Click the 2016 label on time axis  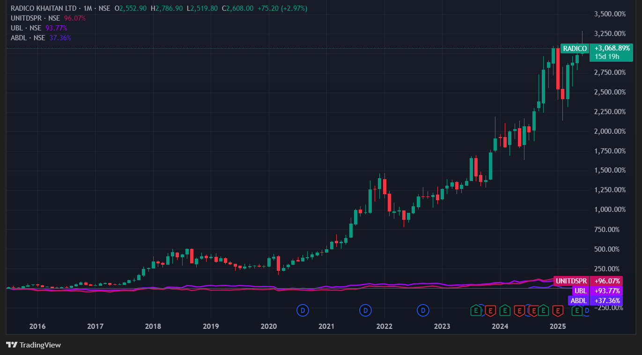37,326
